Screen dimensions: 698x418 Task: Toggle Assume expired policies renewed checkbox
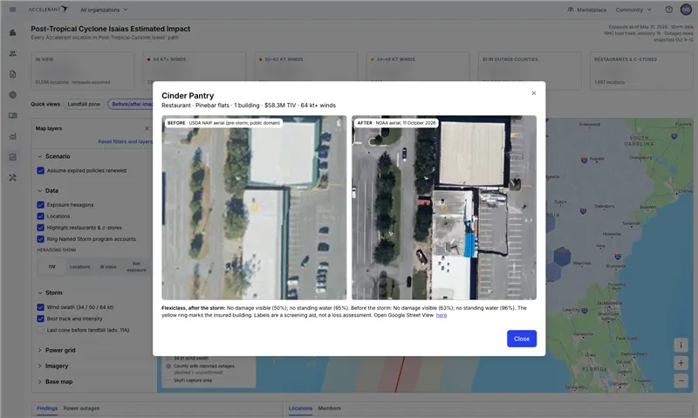pos(40,170)
